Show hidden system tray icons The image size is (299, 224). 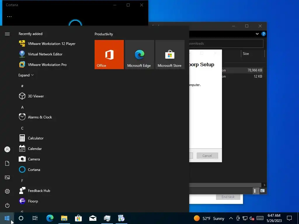231,218
